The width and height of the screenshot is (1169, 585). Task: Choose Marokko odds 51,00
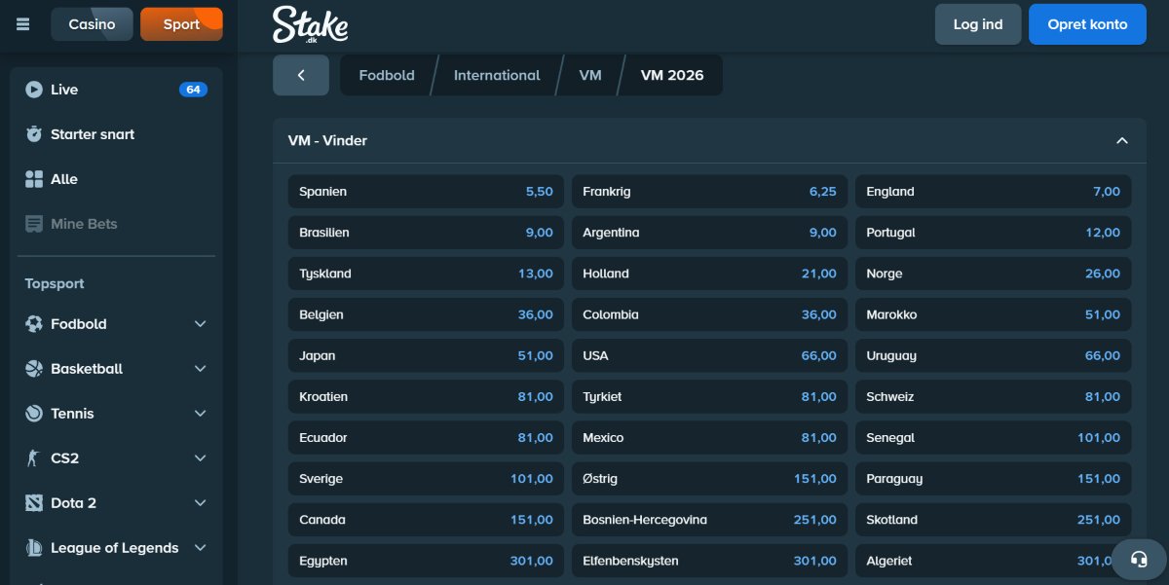(x=994, y=314)
